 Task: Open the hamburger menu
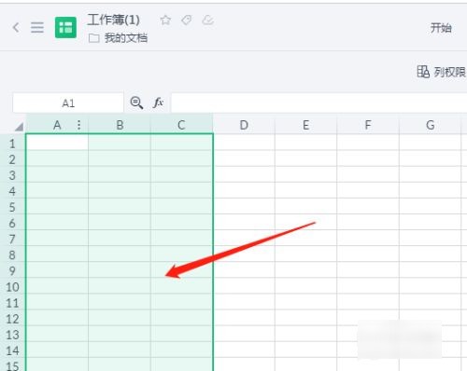37,28
